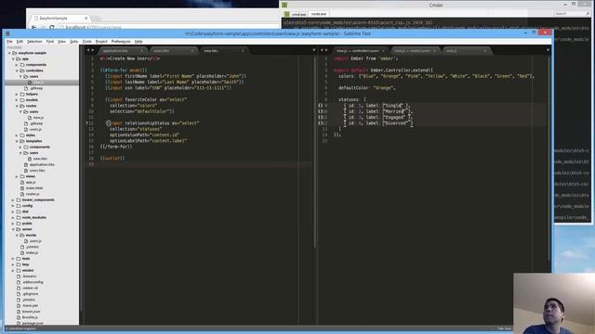
Task: Open .gitignore in the sidebar tree
Action: [x=30, y=294]
